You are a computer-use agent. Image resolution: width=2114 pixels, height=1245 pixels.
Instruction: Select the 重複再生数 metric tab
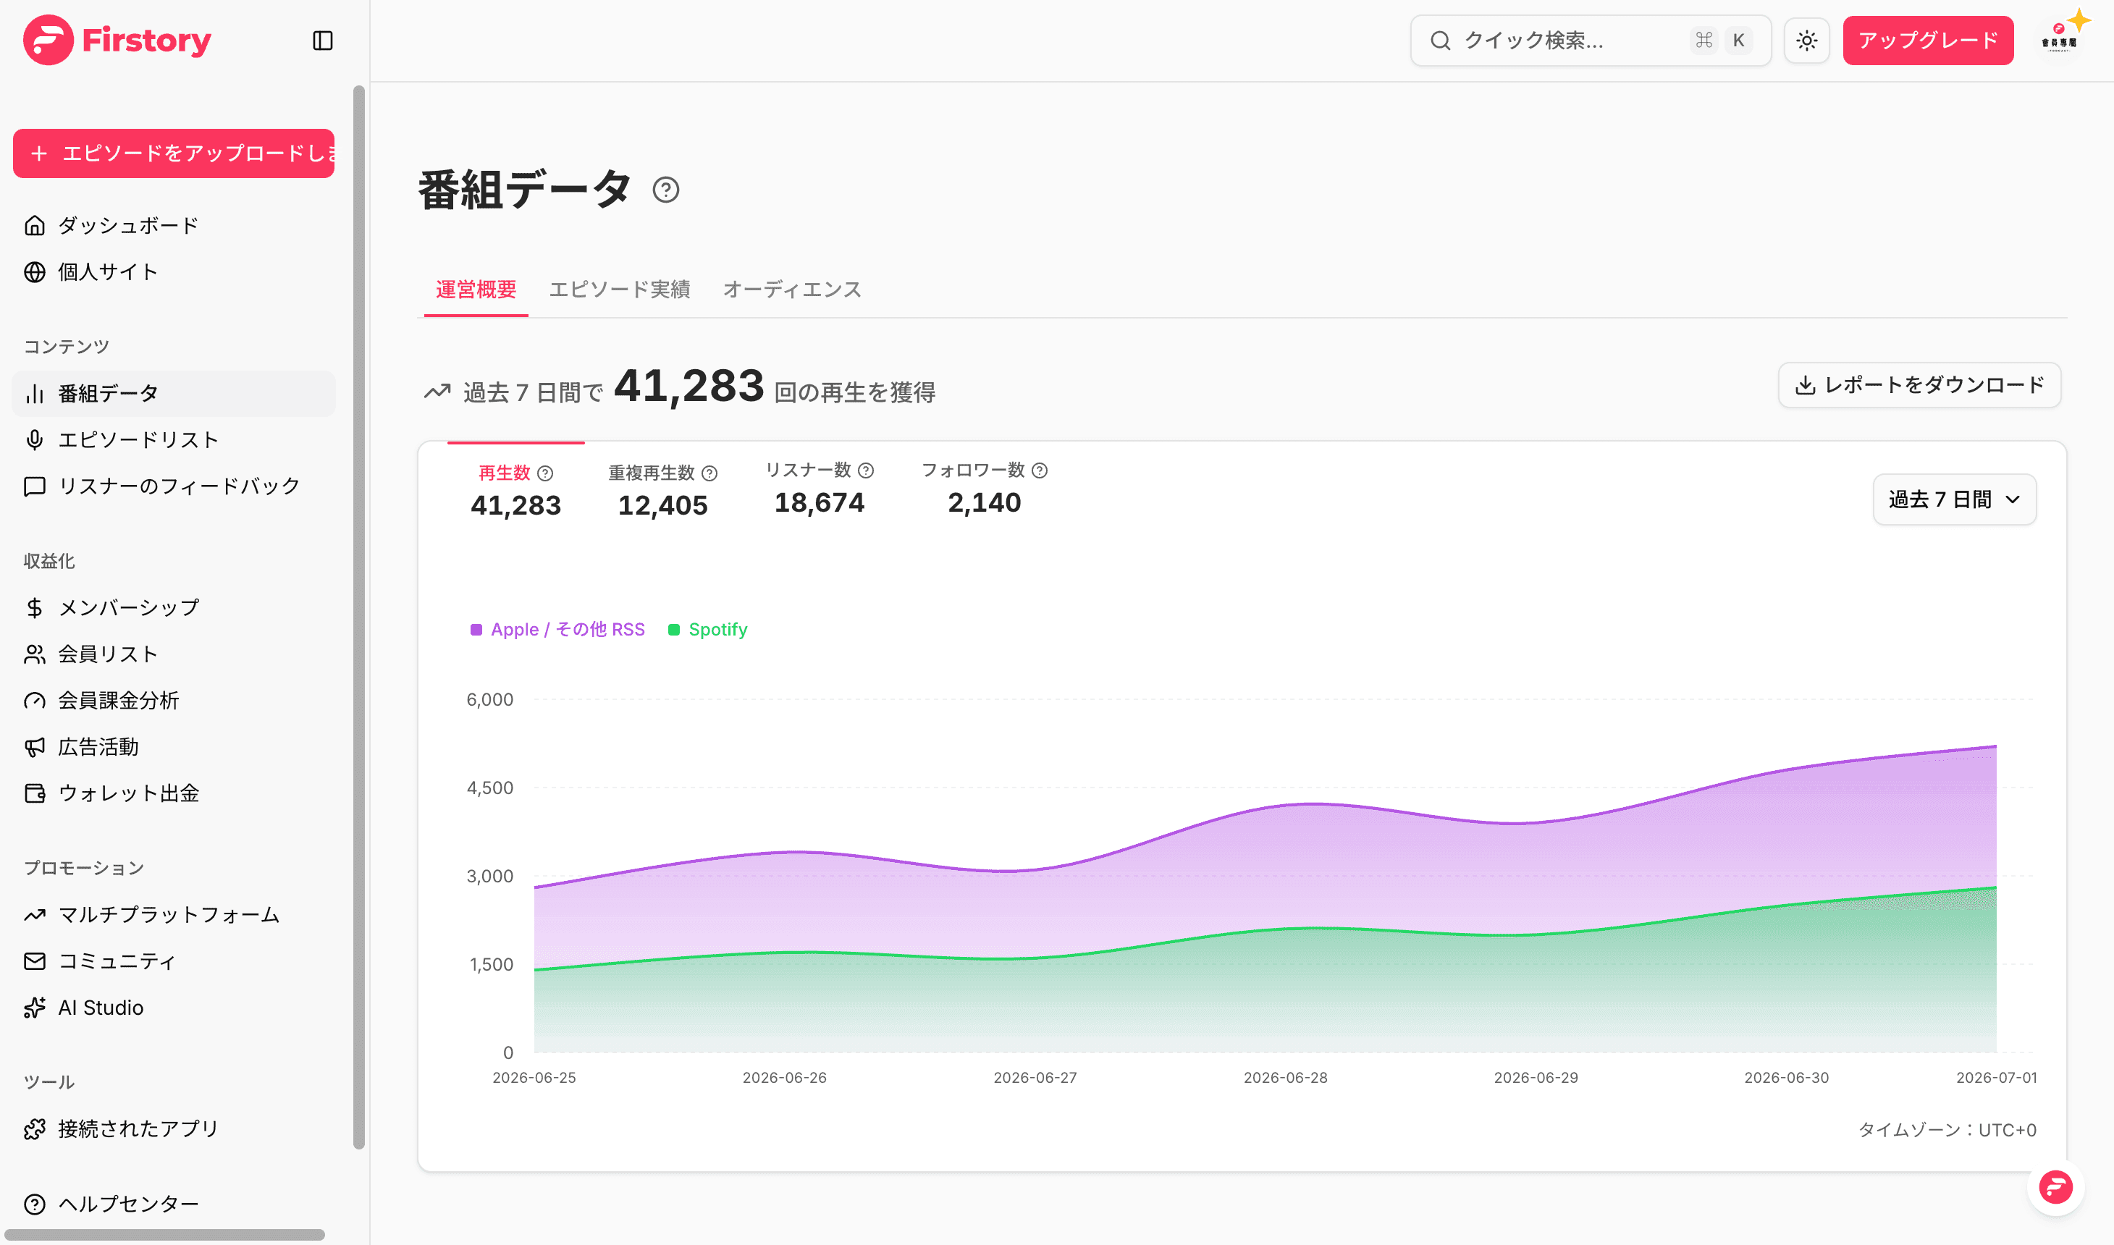pyautogui.click(x=662, y=491)
